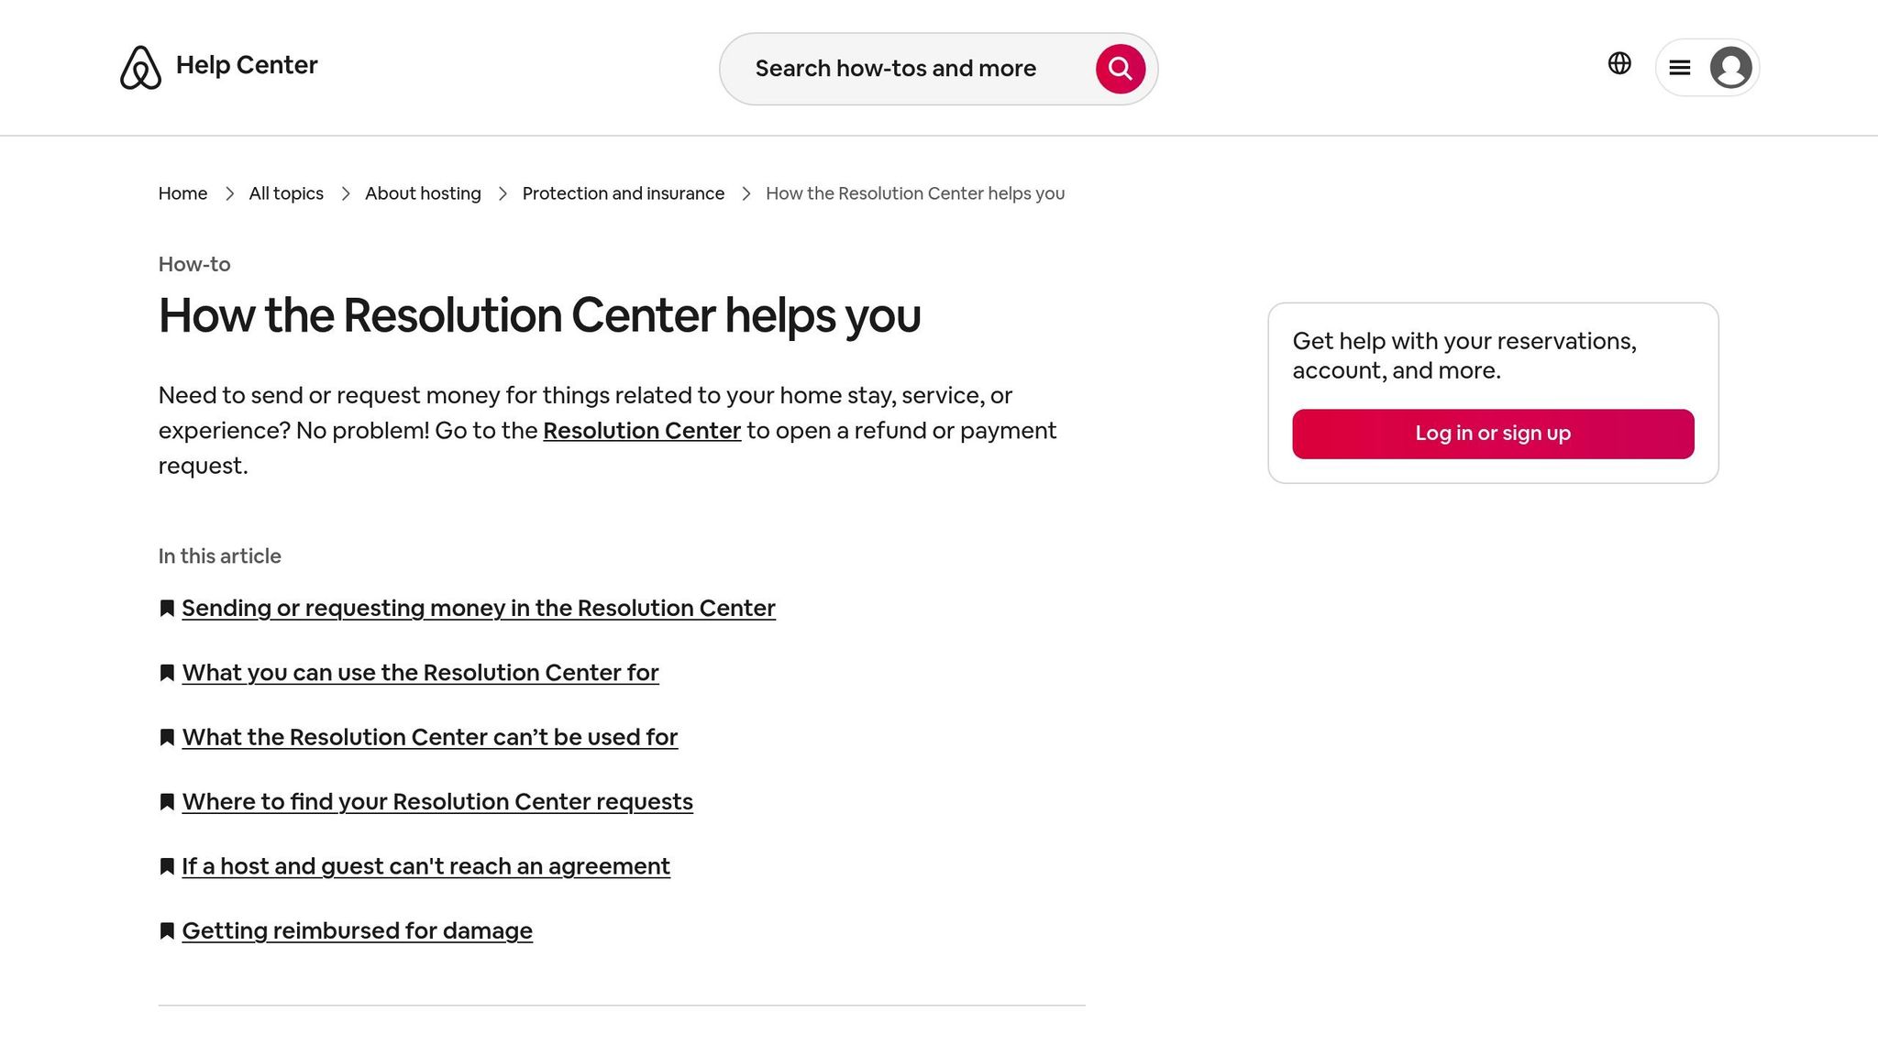Open the globe language icon

click(x=1620, y=63)
